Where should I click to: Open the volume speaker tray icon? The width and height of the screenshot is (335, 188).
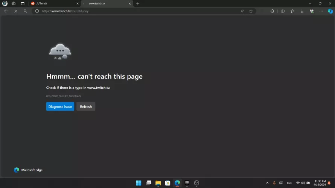tap(303, 183)
